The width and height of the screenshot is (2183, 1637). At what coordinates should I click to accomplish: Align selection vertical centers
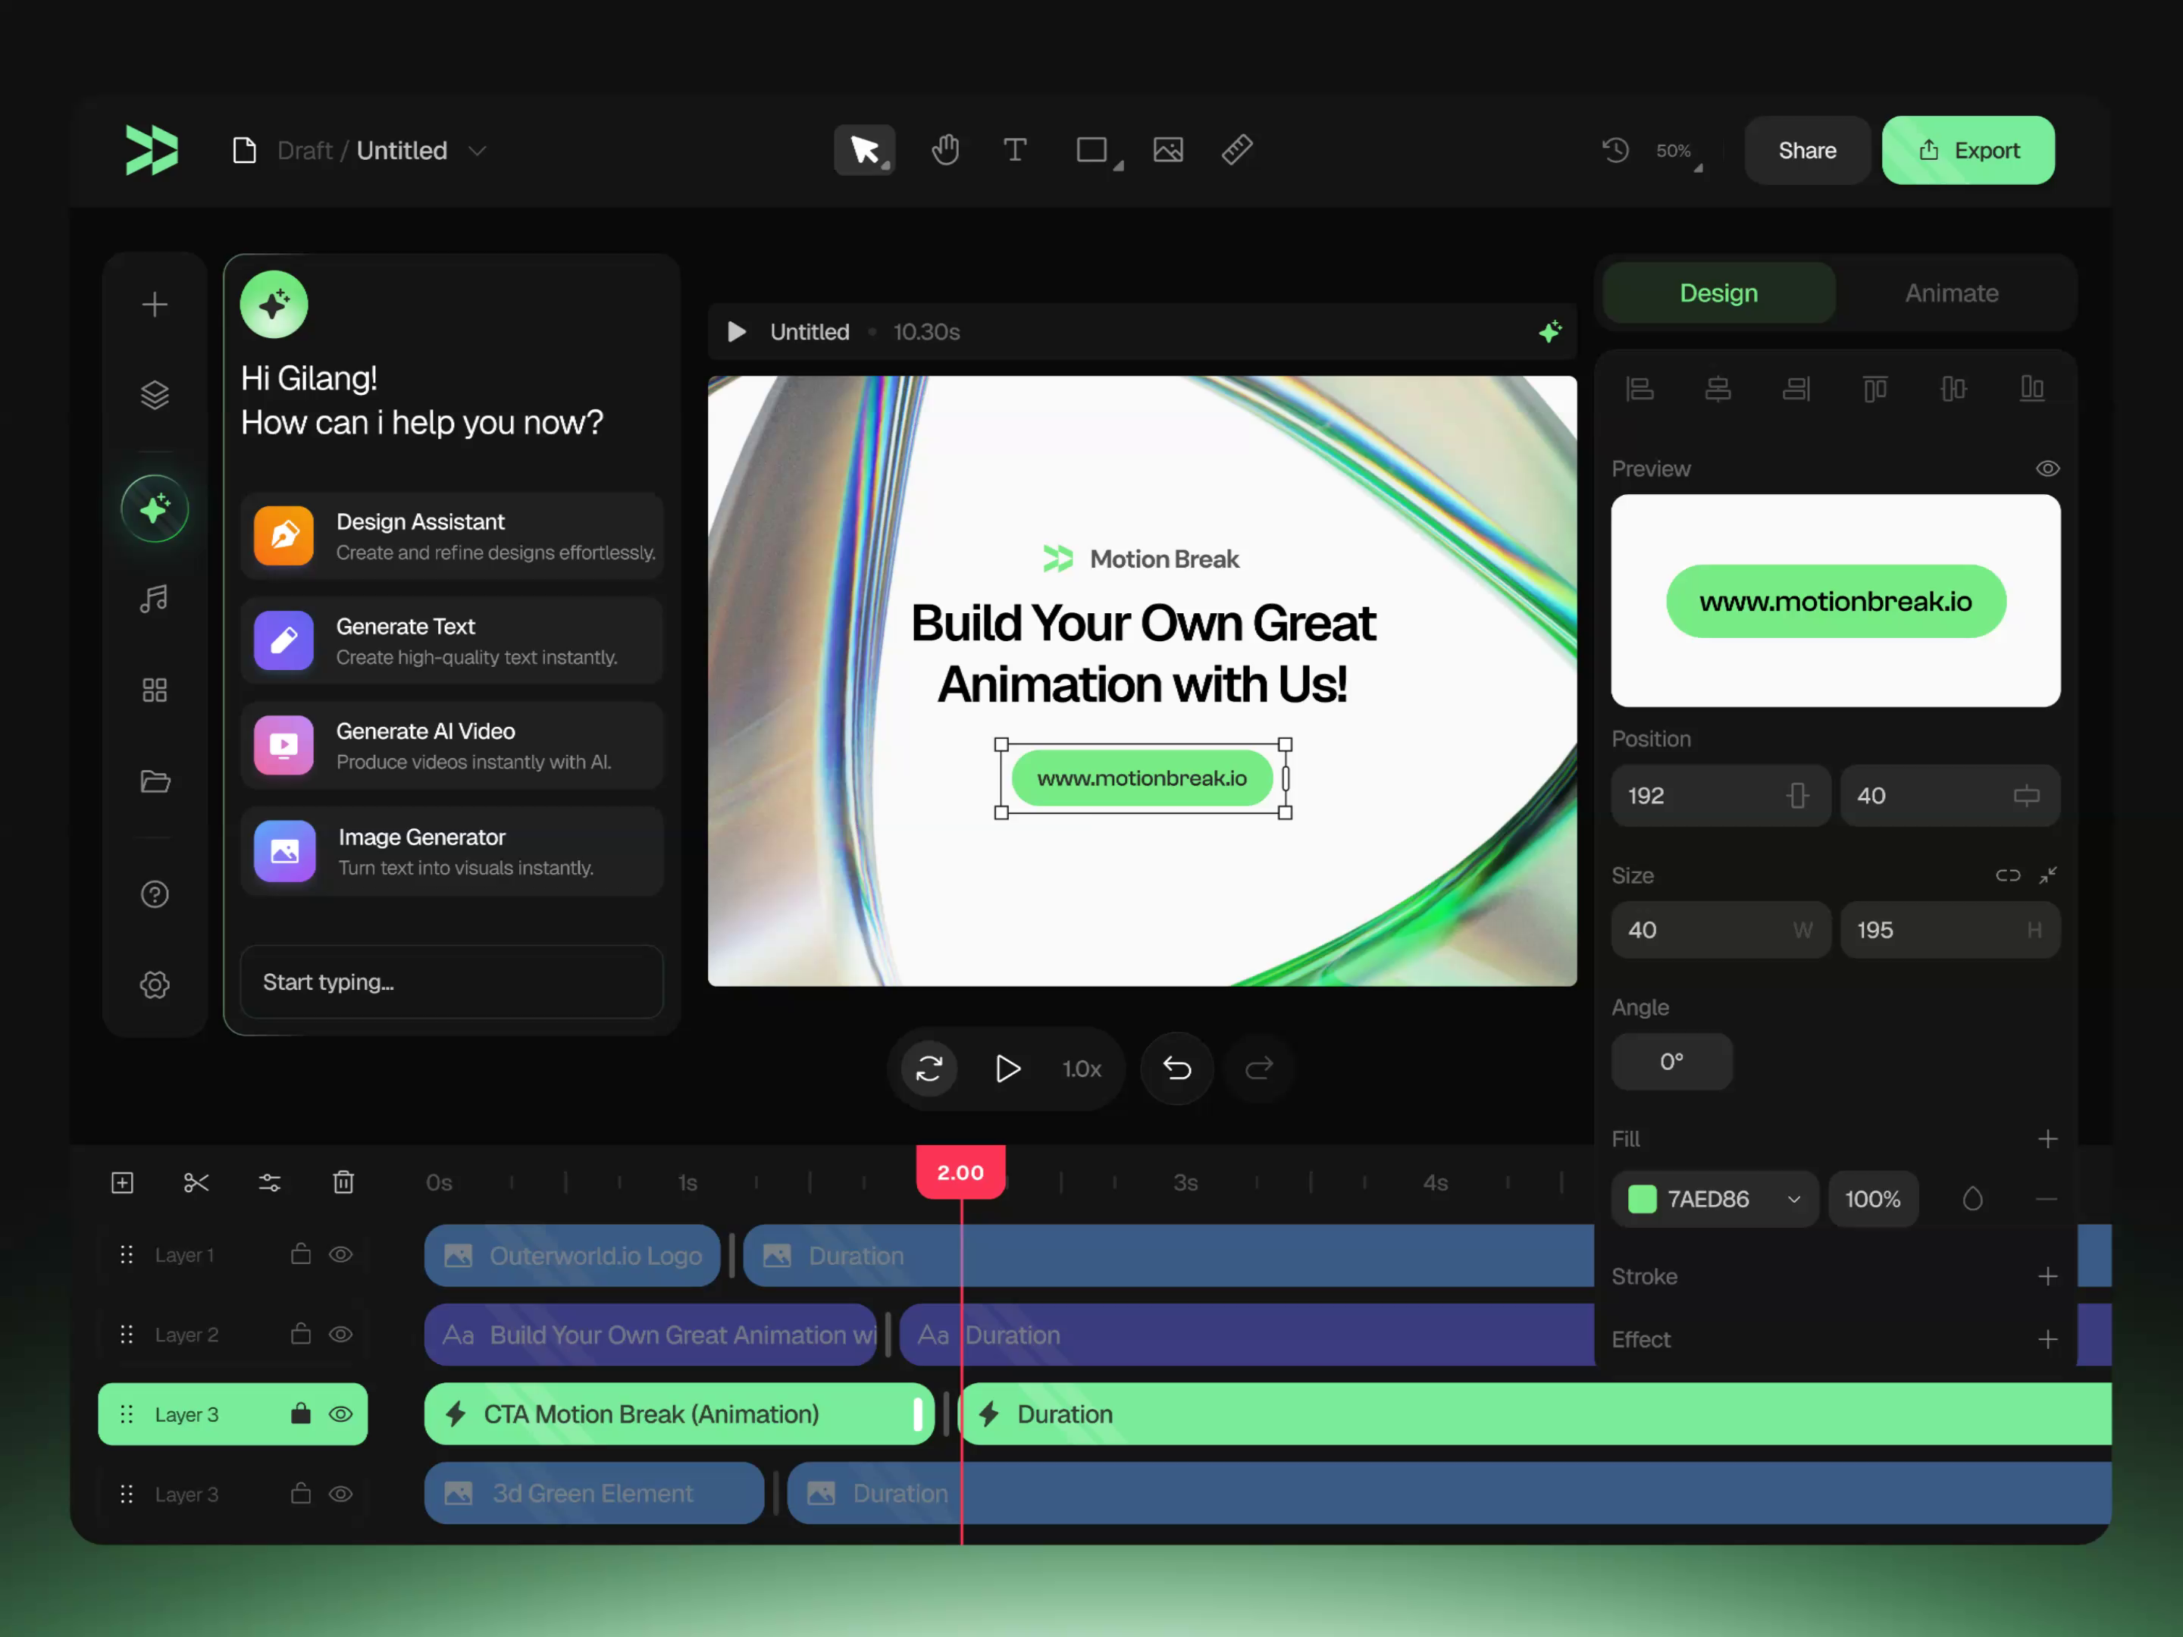1953,389
